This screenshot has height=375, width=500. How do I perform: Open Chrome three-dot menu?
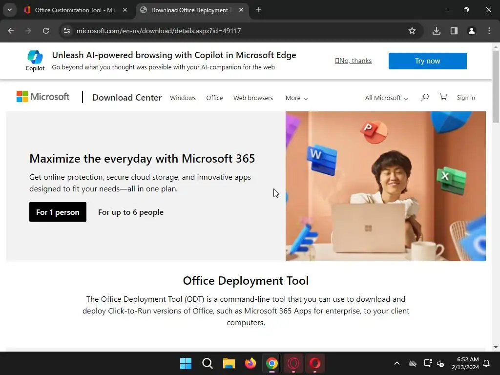(x=489, y=31)
